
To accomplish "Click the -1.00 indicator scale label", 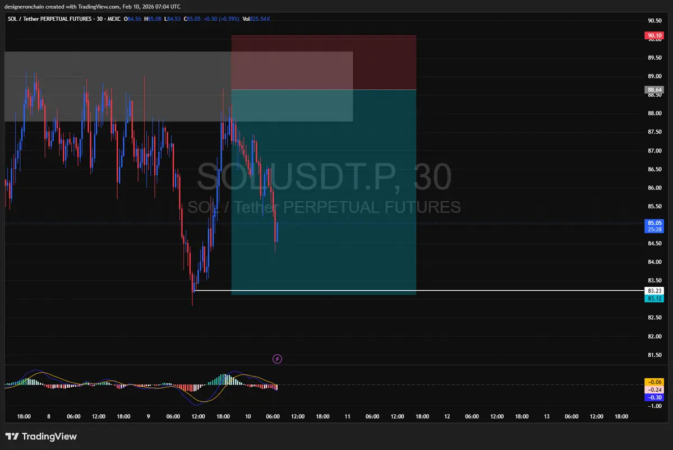I will tap(654, 406).
